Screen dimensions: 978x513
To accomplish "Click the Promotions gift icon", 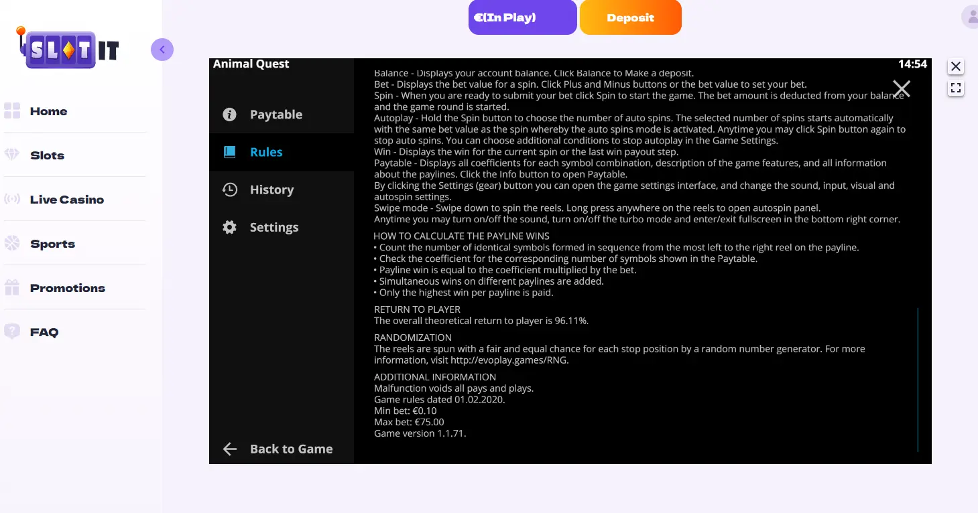I will coord(12,287).
